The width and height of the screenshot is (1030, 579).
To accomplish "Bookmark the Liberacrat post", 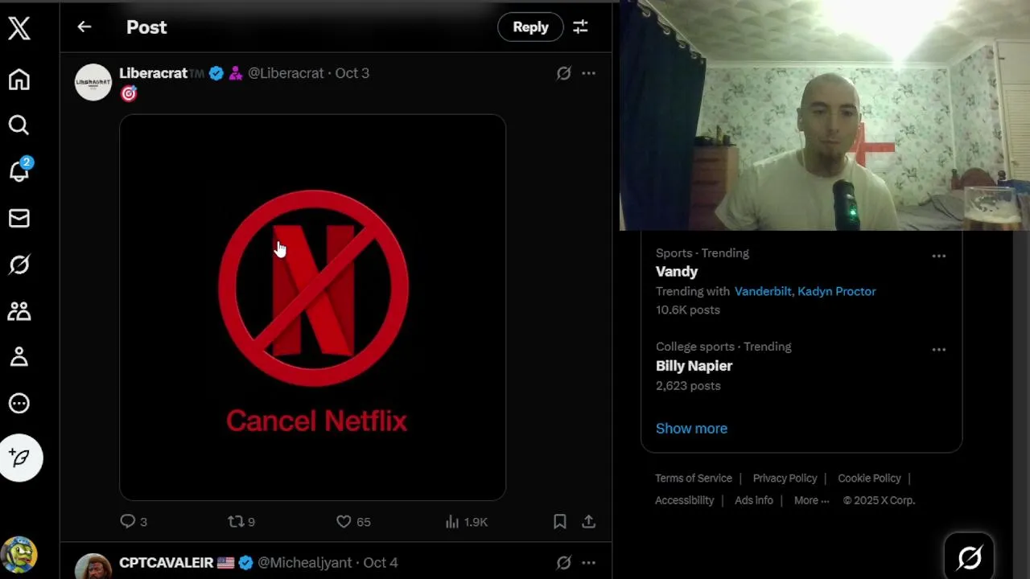I will point(560,522).
